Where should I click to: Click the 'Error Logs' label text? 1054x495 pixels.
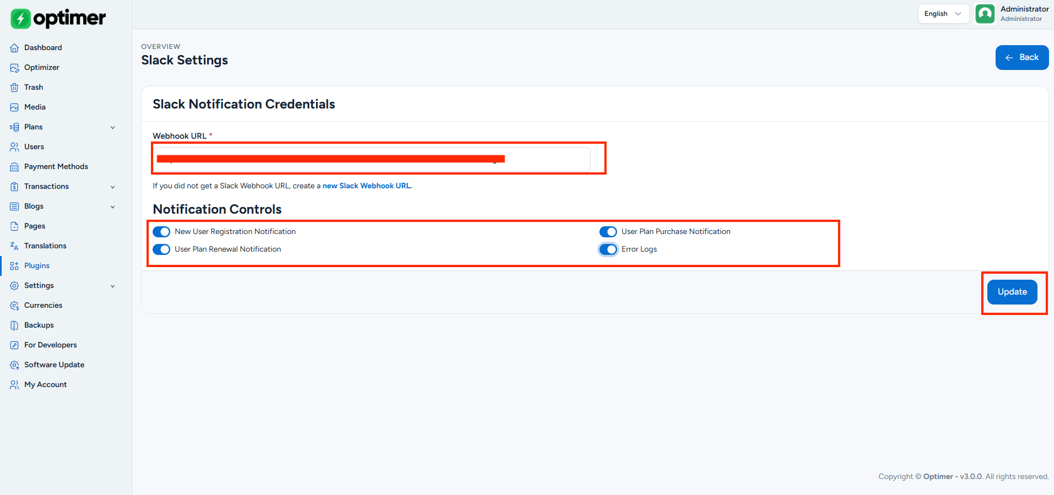(x=639, y=249)
